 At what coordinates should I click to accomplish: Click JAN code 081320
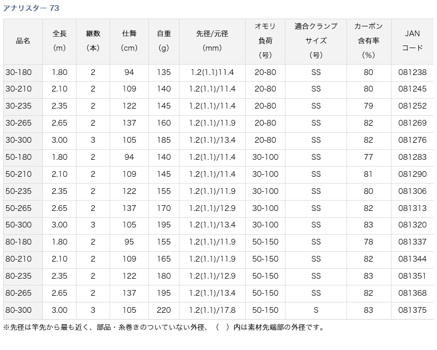click(x=413, y=225)
